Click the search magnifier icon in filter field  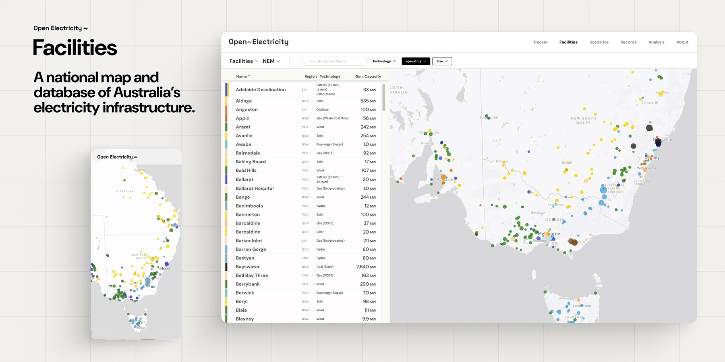coord(304,61)
